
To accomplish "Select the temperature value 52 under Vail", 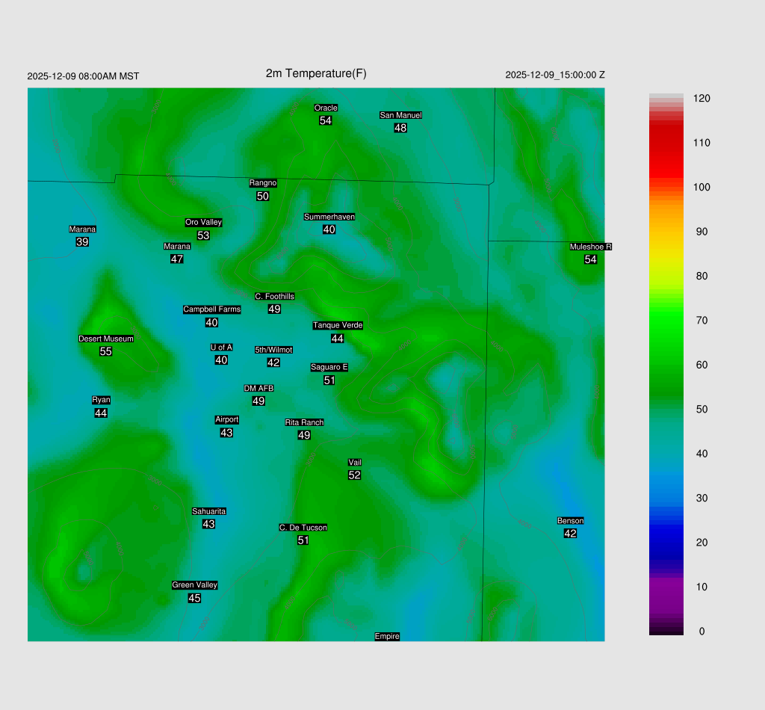I will 355,475.
